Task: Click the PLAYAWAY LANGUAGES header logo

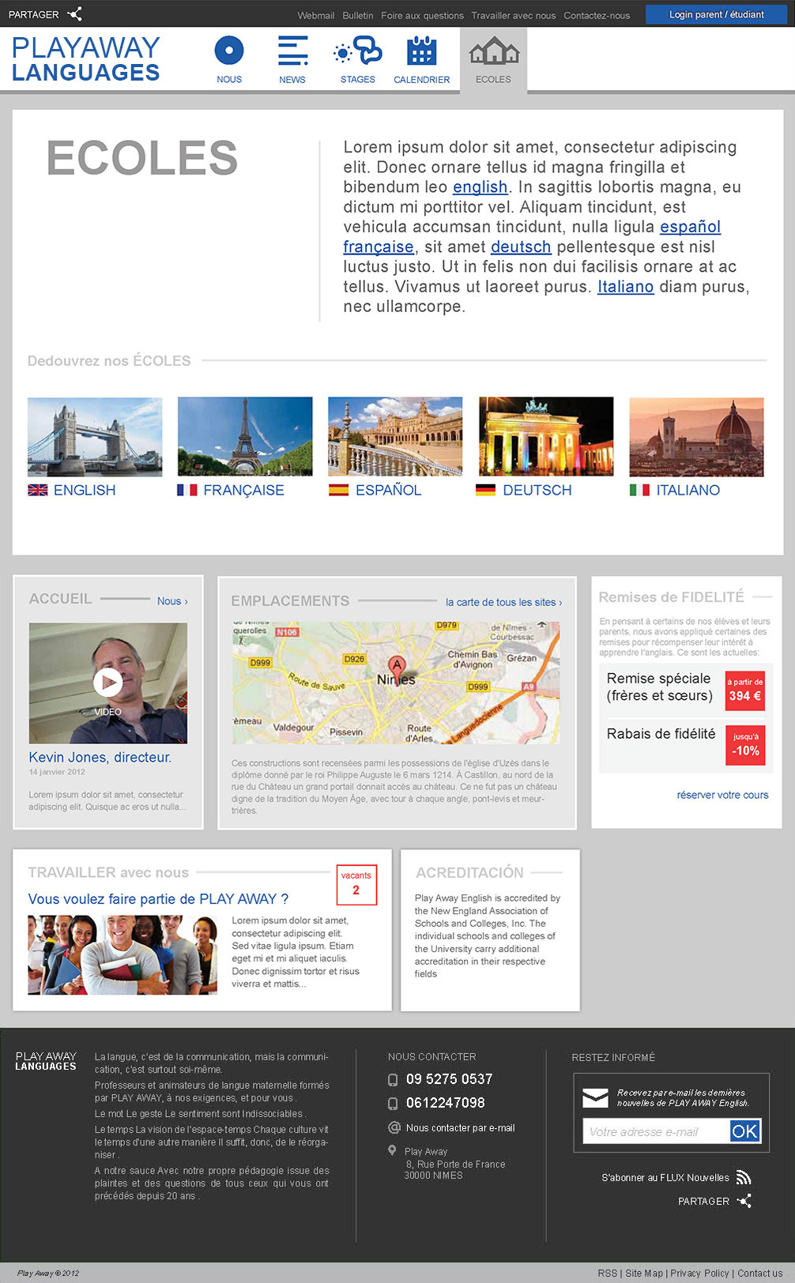Action: point(85,59)
